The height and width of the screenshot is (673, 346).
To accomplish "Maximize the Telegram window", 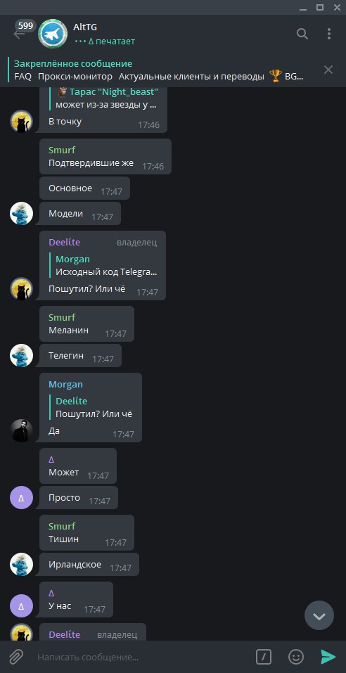I will coord(320,7).
